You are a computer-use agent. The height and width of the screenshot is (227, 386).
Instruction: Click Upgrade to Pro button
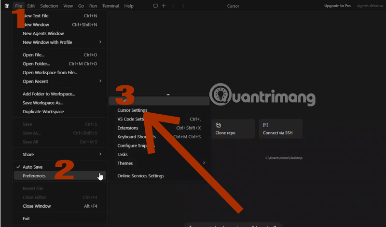[x=338, y=6]
